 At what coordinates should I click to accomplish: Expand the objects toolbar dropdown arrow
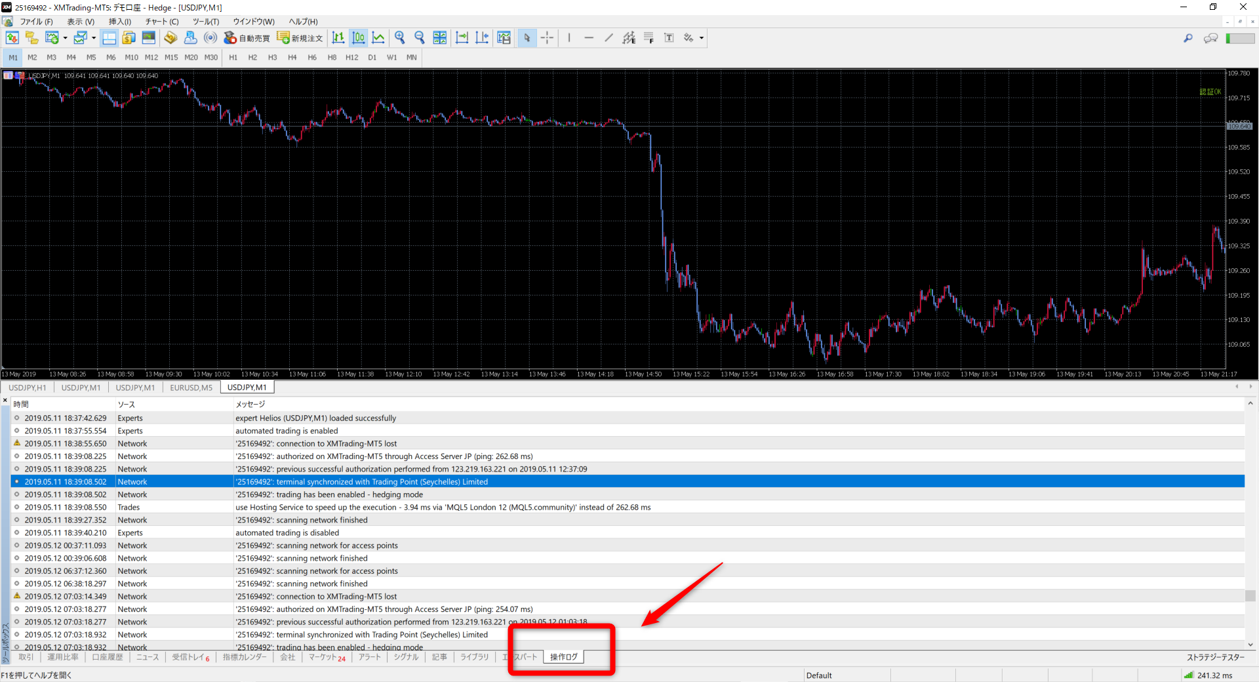702,38
